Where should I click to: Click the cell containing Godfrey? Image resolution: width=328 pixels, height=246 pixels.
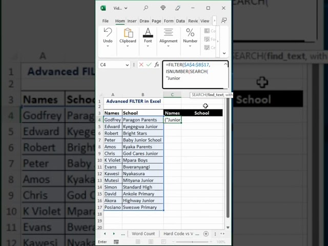coord(113,120)
